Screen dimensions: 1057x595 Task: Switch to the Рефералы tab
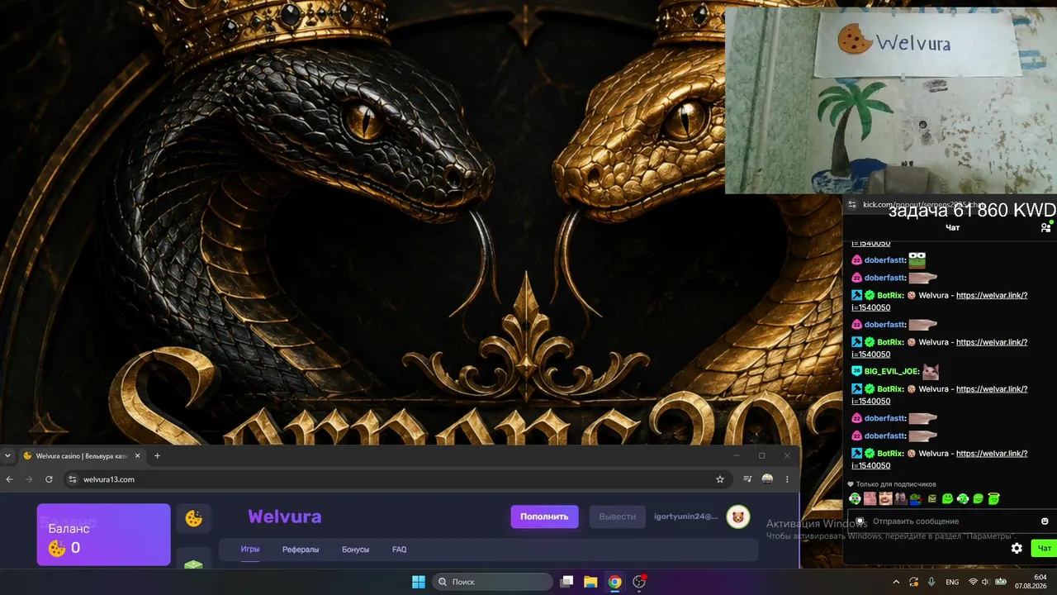tap(301, 550)
